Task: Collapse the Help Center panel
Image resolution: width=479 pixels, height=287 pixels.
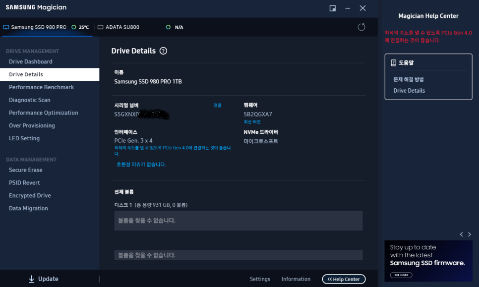Action: pyautogui.click(x=344, y=279)
